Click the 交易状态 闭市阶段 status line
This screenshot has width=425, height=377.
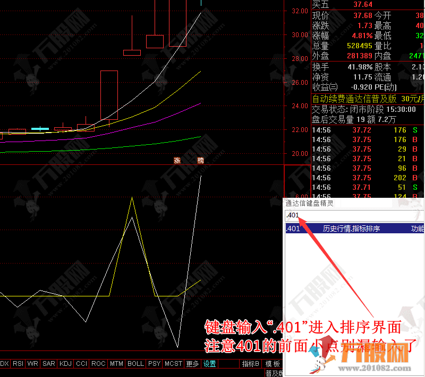point(364,109)
